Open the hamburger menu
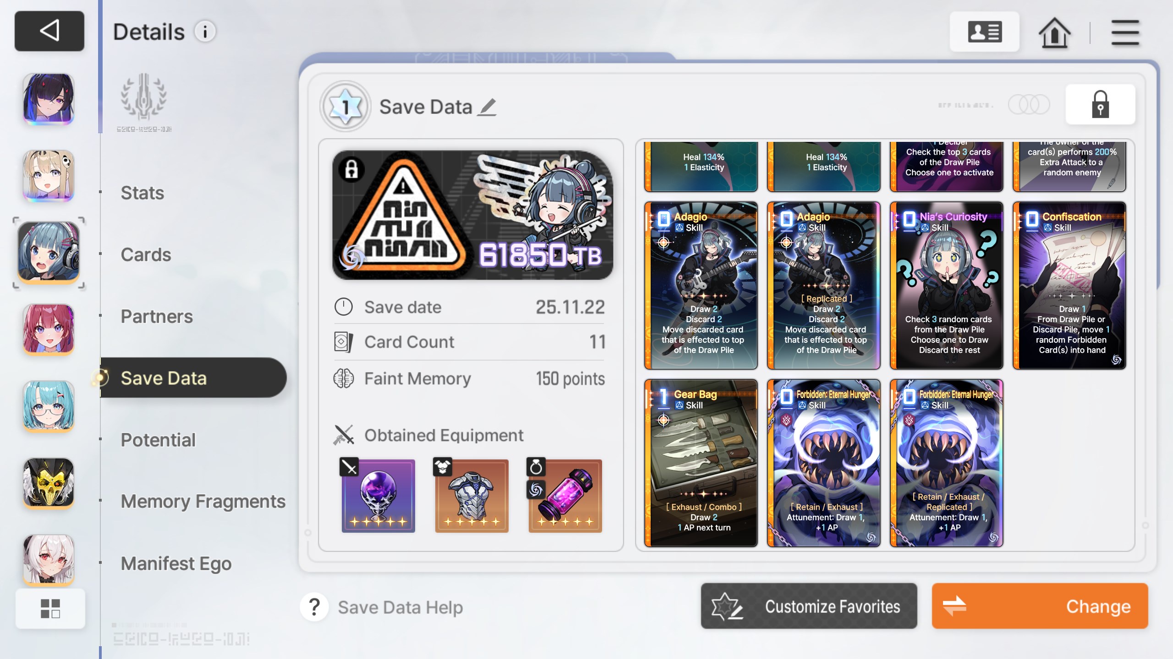 (1125, 32)
